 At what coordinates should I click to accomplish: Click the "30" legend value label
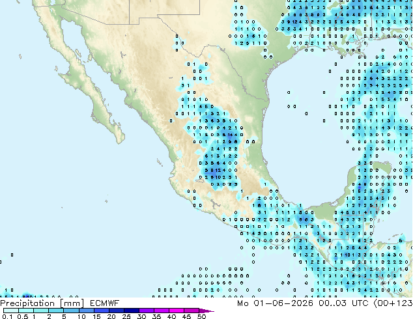click(x=141, y=316)
